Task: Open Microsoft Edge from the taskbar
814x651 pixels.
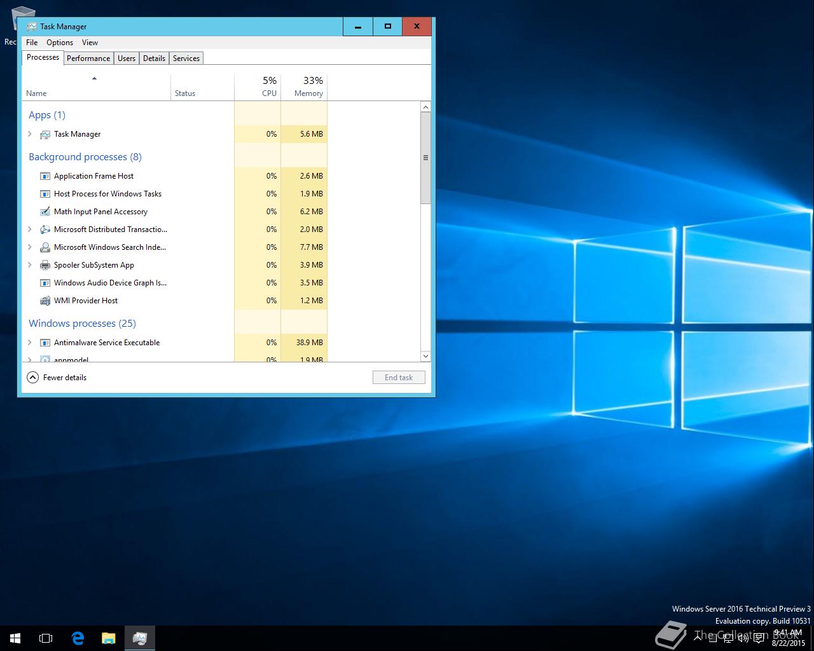Action: pyautogui.click(x=78, y=638)
